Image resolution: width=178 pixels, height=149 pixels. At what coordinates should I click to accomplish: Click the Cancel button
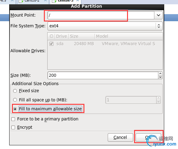(120, 137)
